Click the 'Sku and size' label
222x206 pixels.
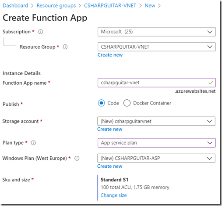[x=16, y=180]
